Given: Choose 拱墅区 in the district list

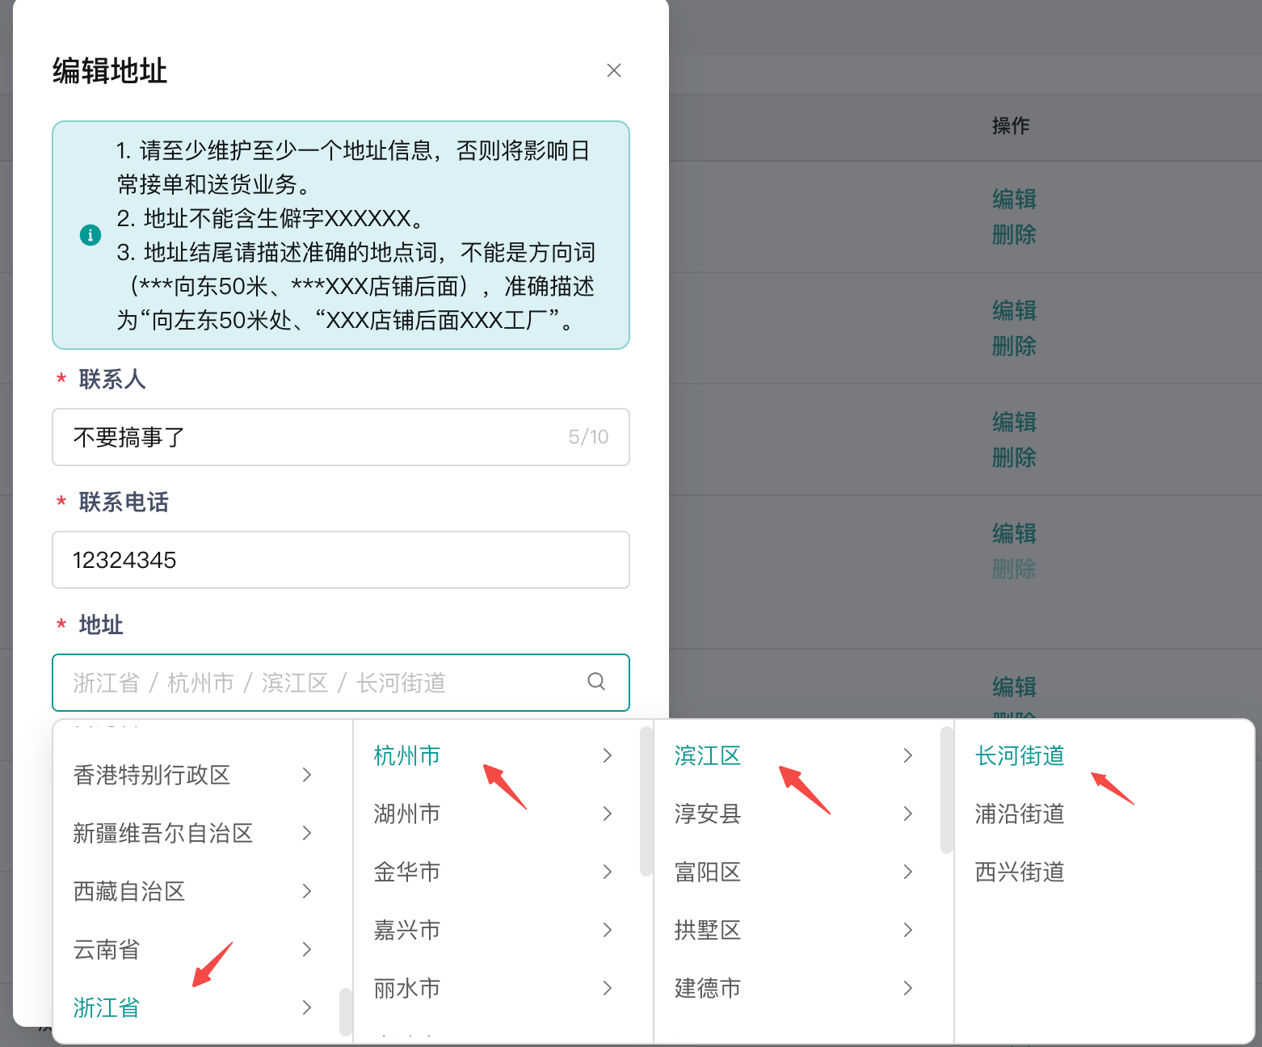Looking at the screenshot, I should (x=708, y=930).
